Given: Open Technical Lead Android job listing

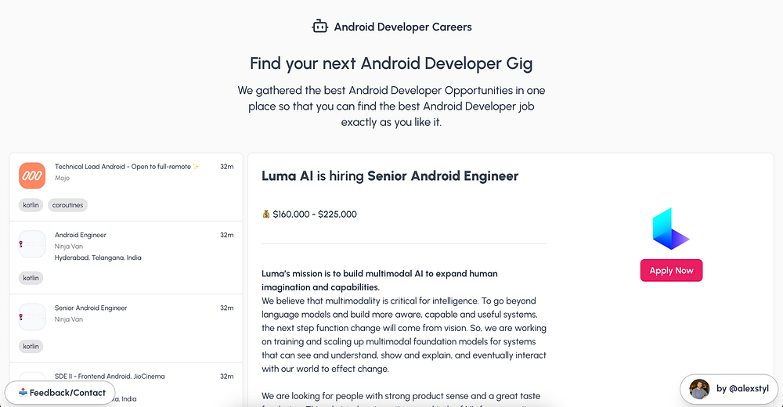Looking at the screenshot, I should [127, 167].
